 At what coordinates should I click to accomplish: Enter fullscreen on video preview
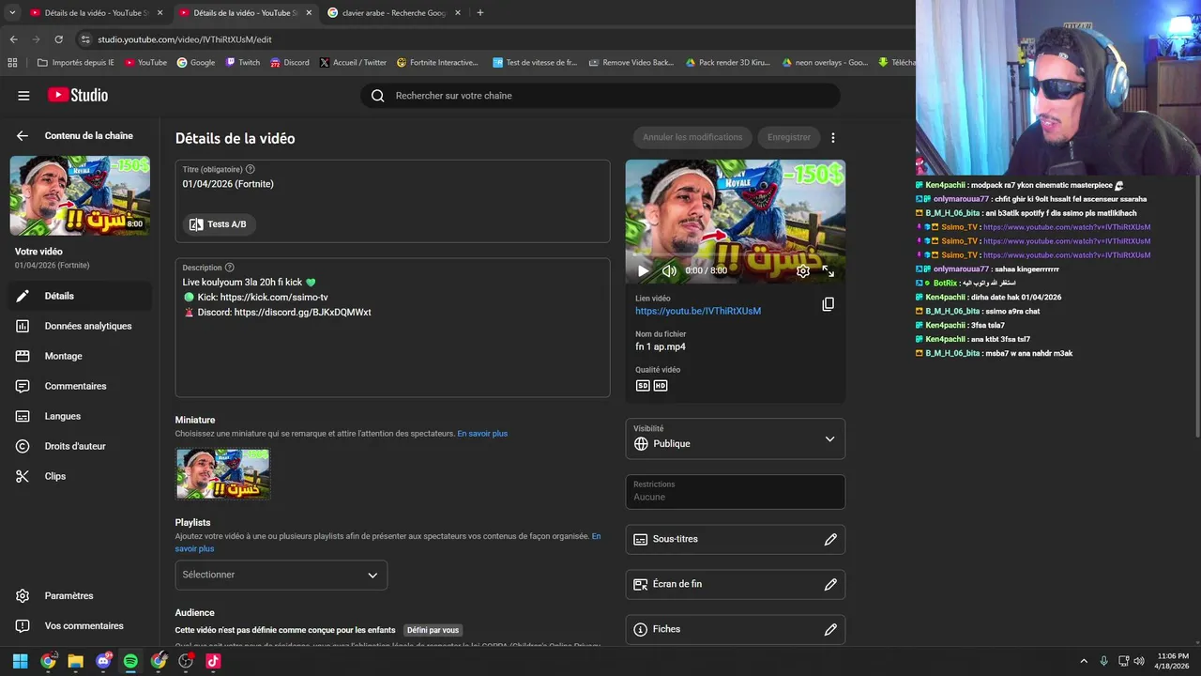tap(829, 270)
